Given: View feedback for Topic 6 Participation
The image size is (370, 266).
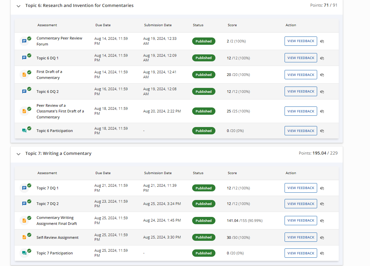Looking at the screenshot, I should (301, 131).
